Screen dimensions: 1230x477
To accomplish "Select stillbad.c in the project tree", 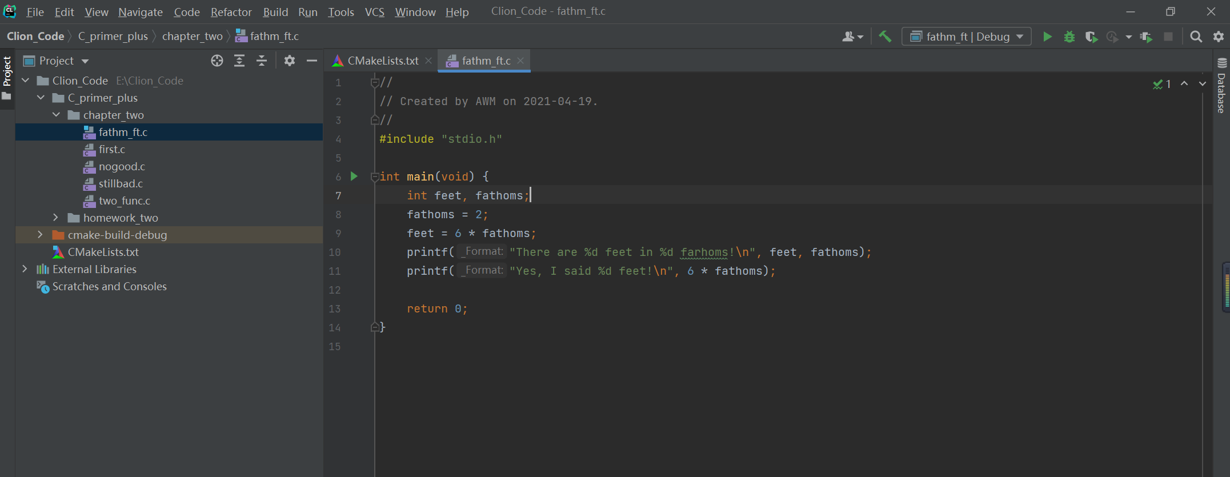I will (121, 183).
